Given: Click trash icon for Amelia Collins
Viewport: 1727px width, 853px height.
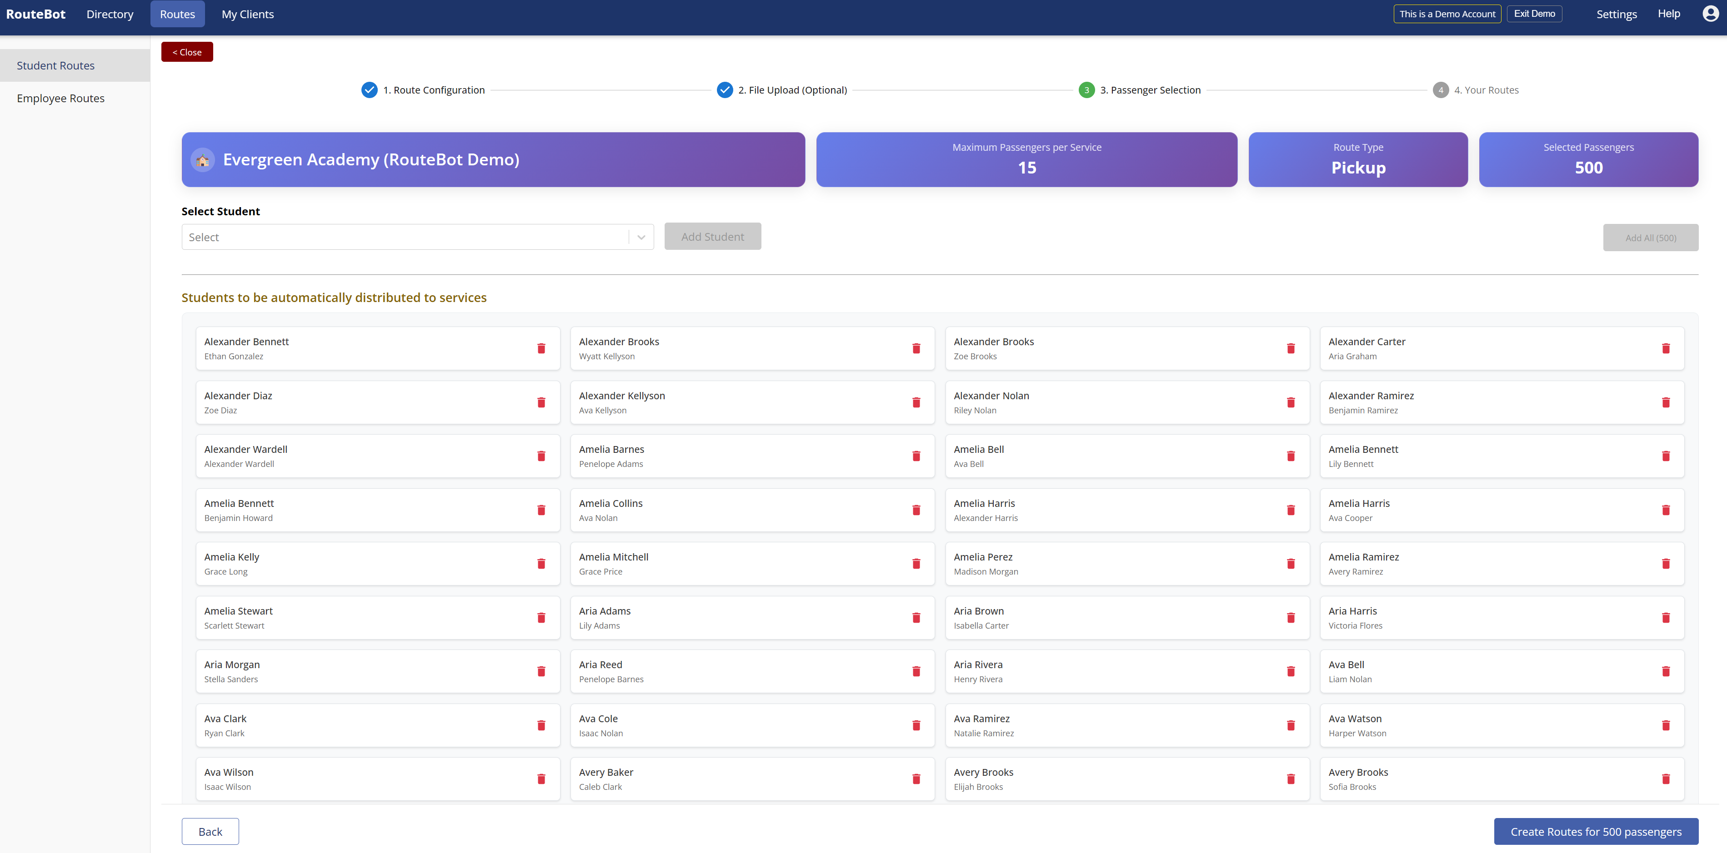Looking at the screenshot, I should pyautogui.click(x=916, y=510).
